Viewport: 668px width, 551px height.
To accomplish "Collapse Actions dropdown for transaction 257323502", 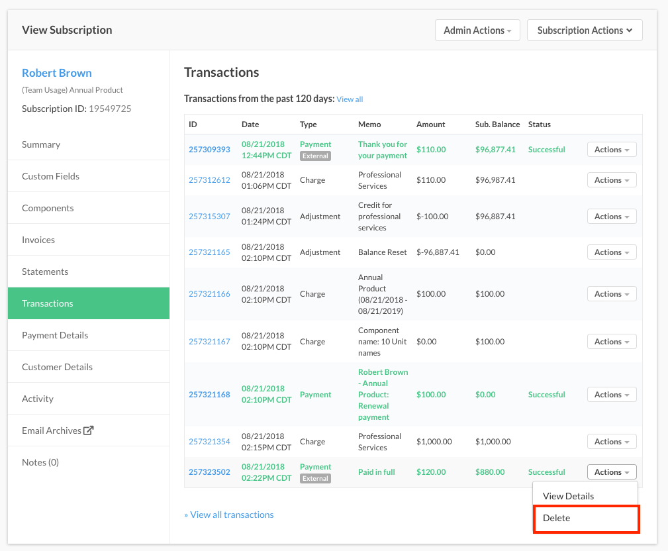I will pyautogui.click(x=612, y=472).
